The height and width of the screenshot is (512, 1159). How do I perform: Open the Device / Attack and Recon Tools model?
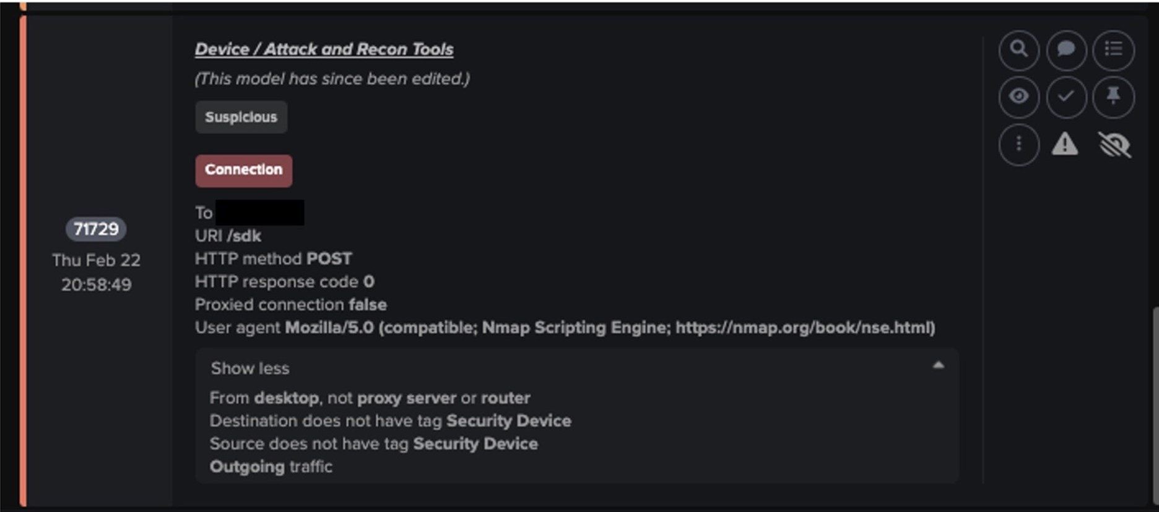pyautogui.click(x=324, y=48)
